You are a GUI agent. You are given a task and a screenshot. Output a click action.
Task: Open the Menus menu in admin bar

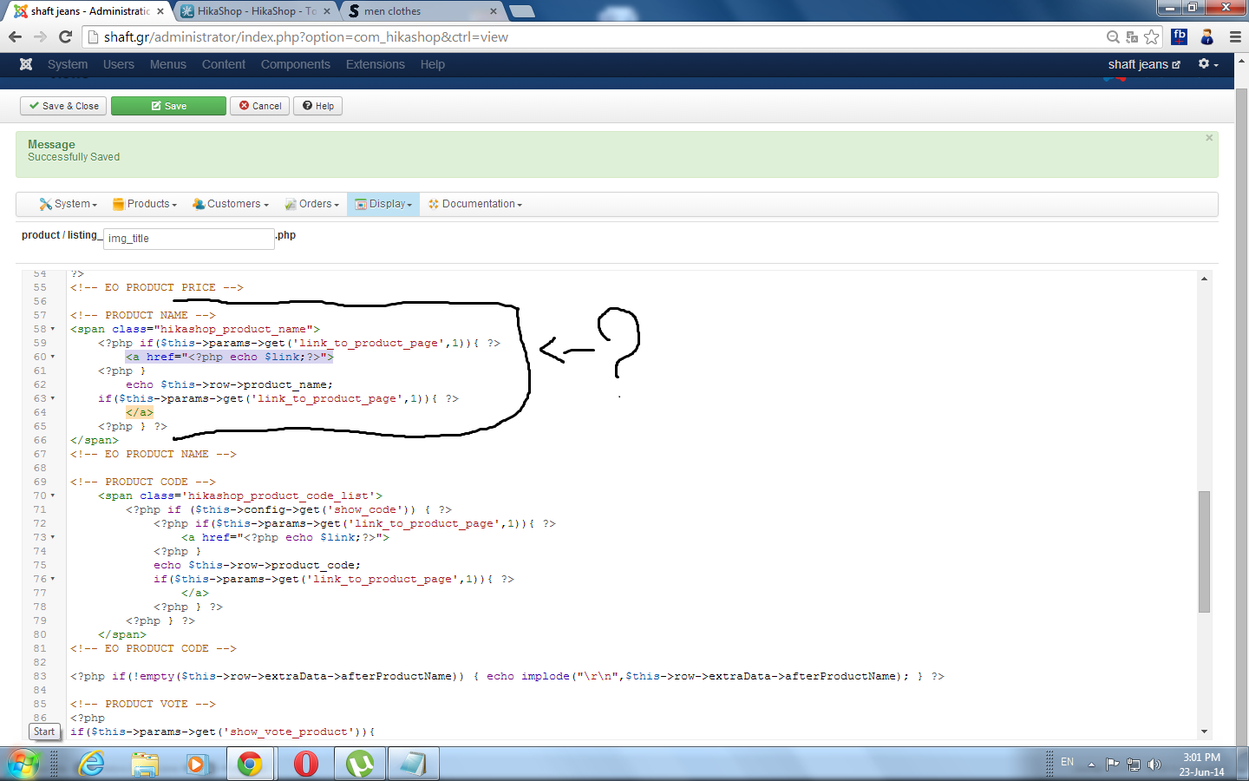click(168, 64)
